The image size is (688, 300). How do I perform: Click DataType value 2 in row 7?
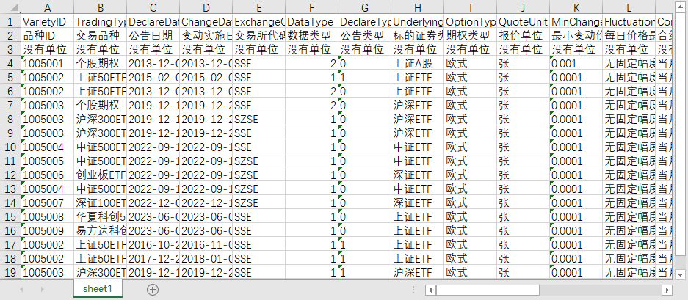[312, 105]
